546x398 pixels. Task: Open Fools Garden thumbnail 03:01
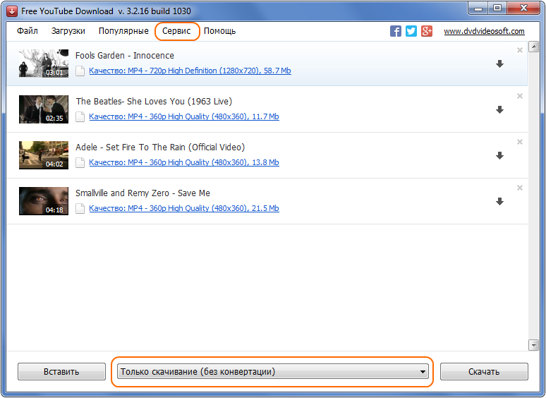point(44,64)
